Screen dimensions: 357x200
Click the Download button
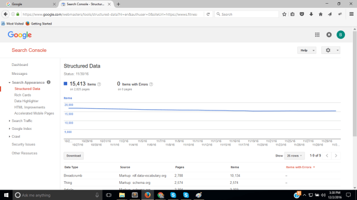(x=73, y=155)
